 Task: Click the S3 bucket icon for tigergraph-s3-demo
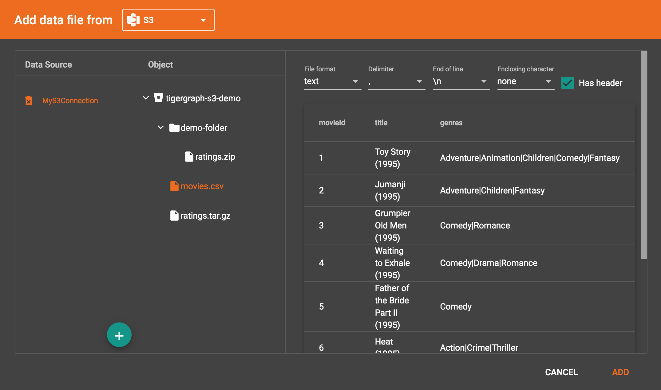coord(158,98)
